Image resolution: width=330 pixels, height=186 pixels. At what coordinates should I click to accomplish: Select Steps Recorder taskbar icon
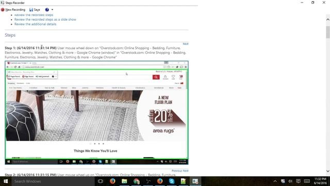[195, 181]
